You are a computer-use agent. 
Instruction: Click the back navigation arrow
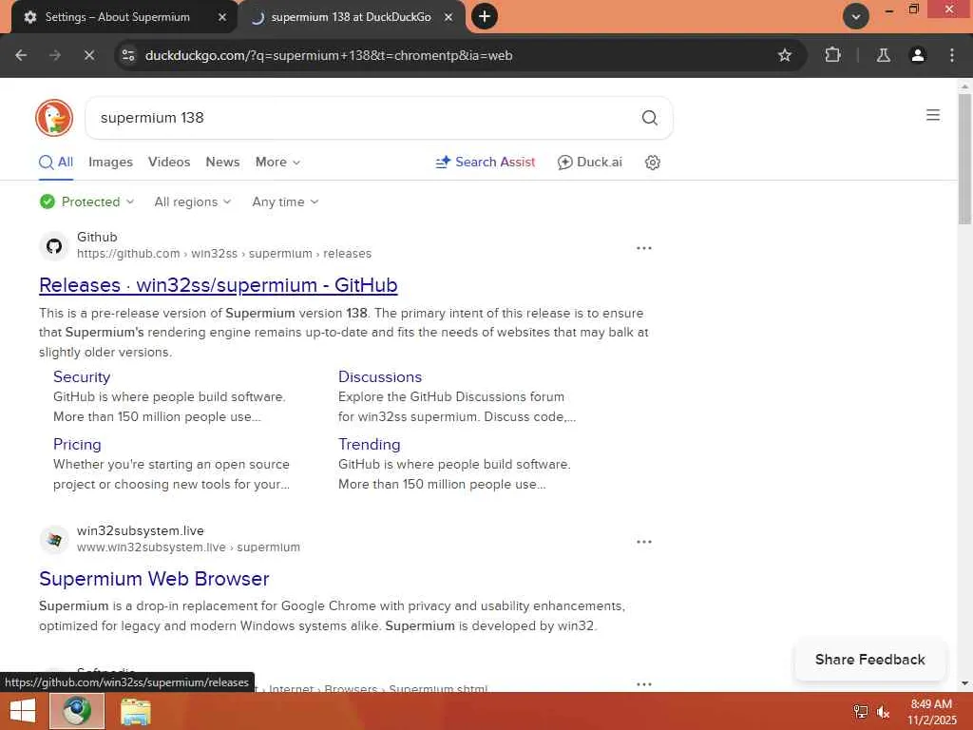point(21,55)
